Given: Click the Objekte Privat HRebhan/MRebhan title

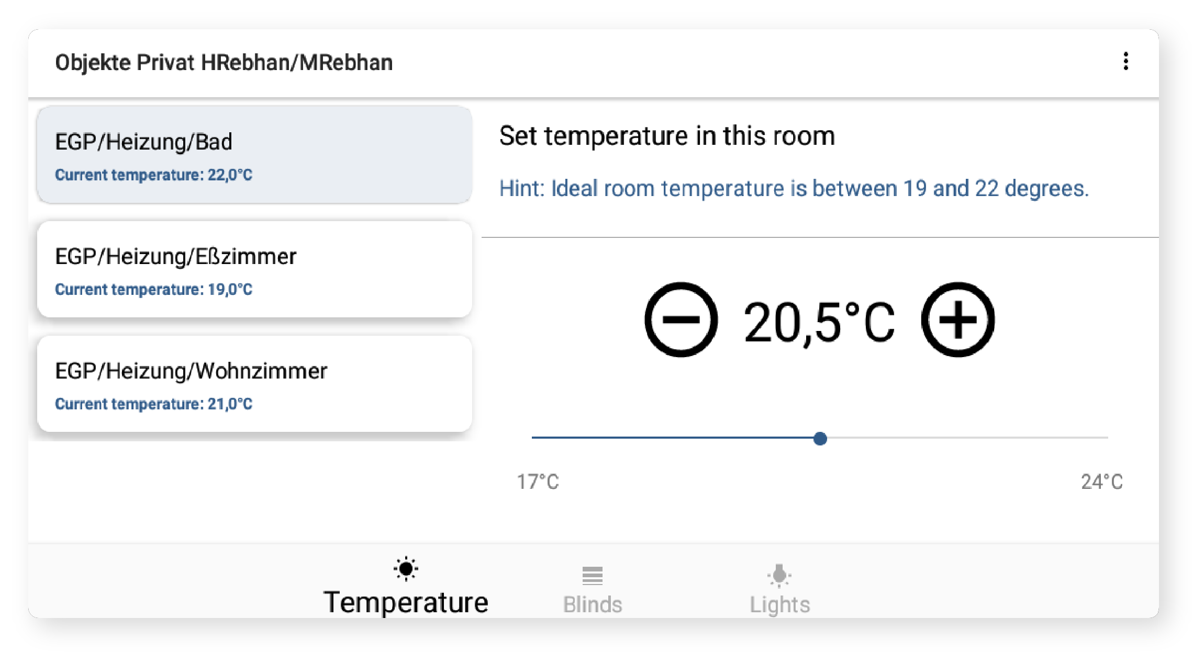Looking at the screenshot, I should pos(224,63).
